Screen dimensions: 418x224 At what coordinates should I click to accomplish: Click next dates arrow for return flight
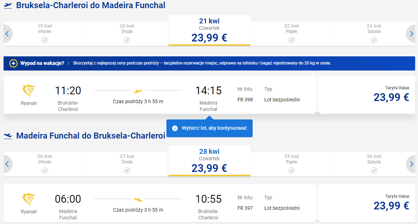[411, 164]
